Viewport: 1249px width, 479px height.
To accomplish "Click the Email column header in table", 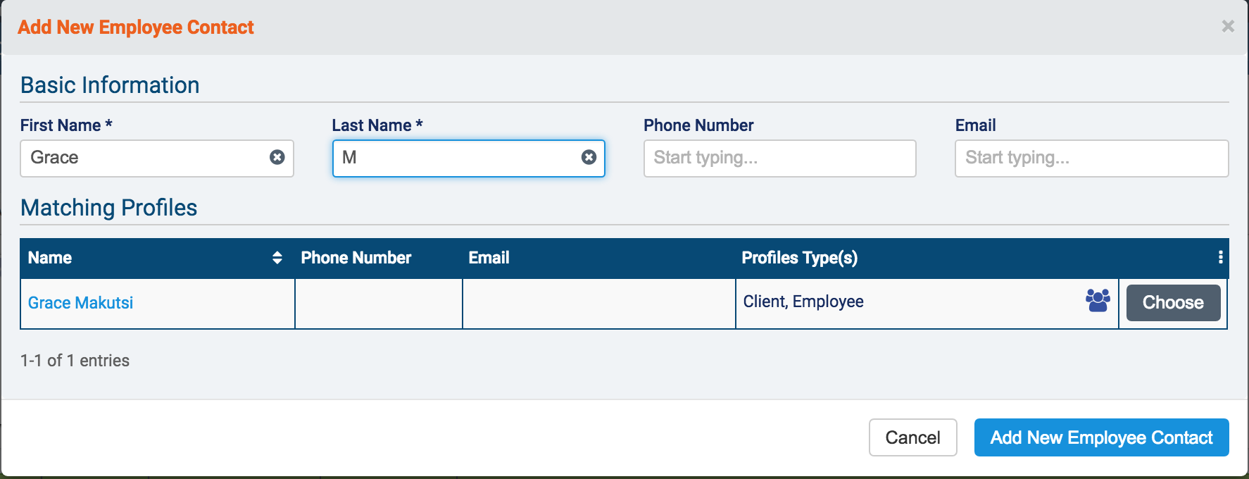I will coord(489,258).
